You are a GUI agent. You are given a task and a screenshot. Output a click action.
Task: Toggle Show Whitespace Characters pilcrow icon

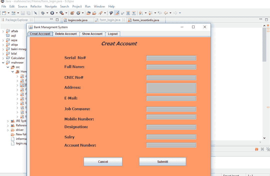click(x=134, y=13)
